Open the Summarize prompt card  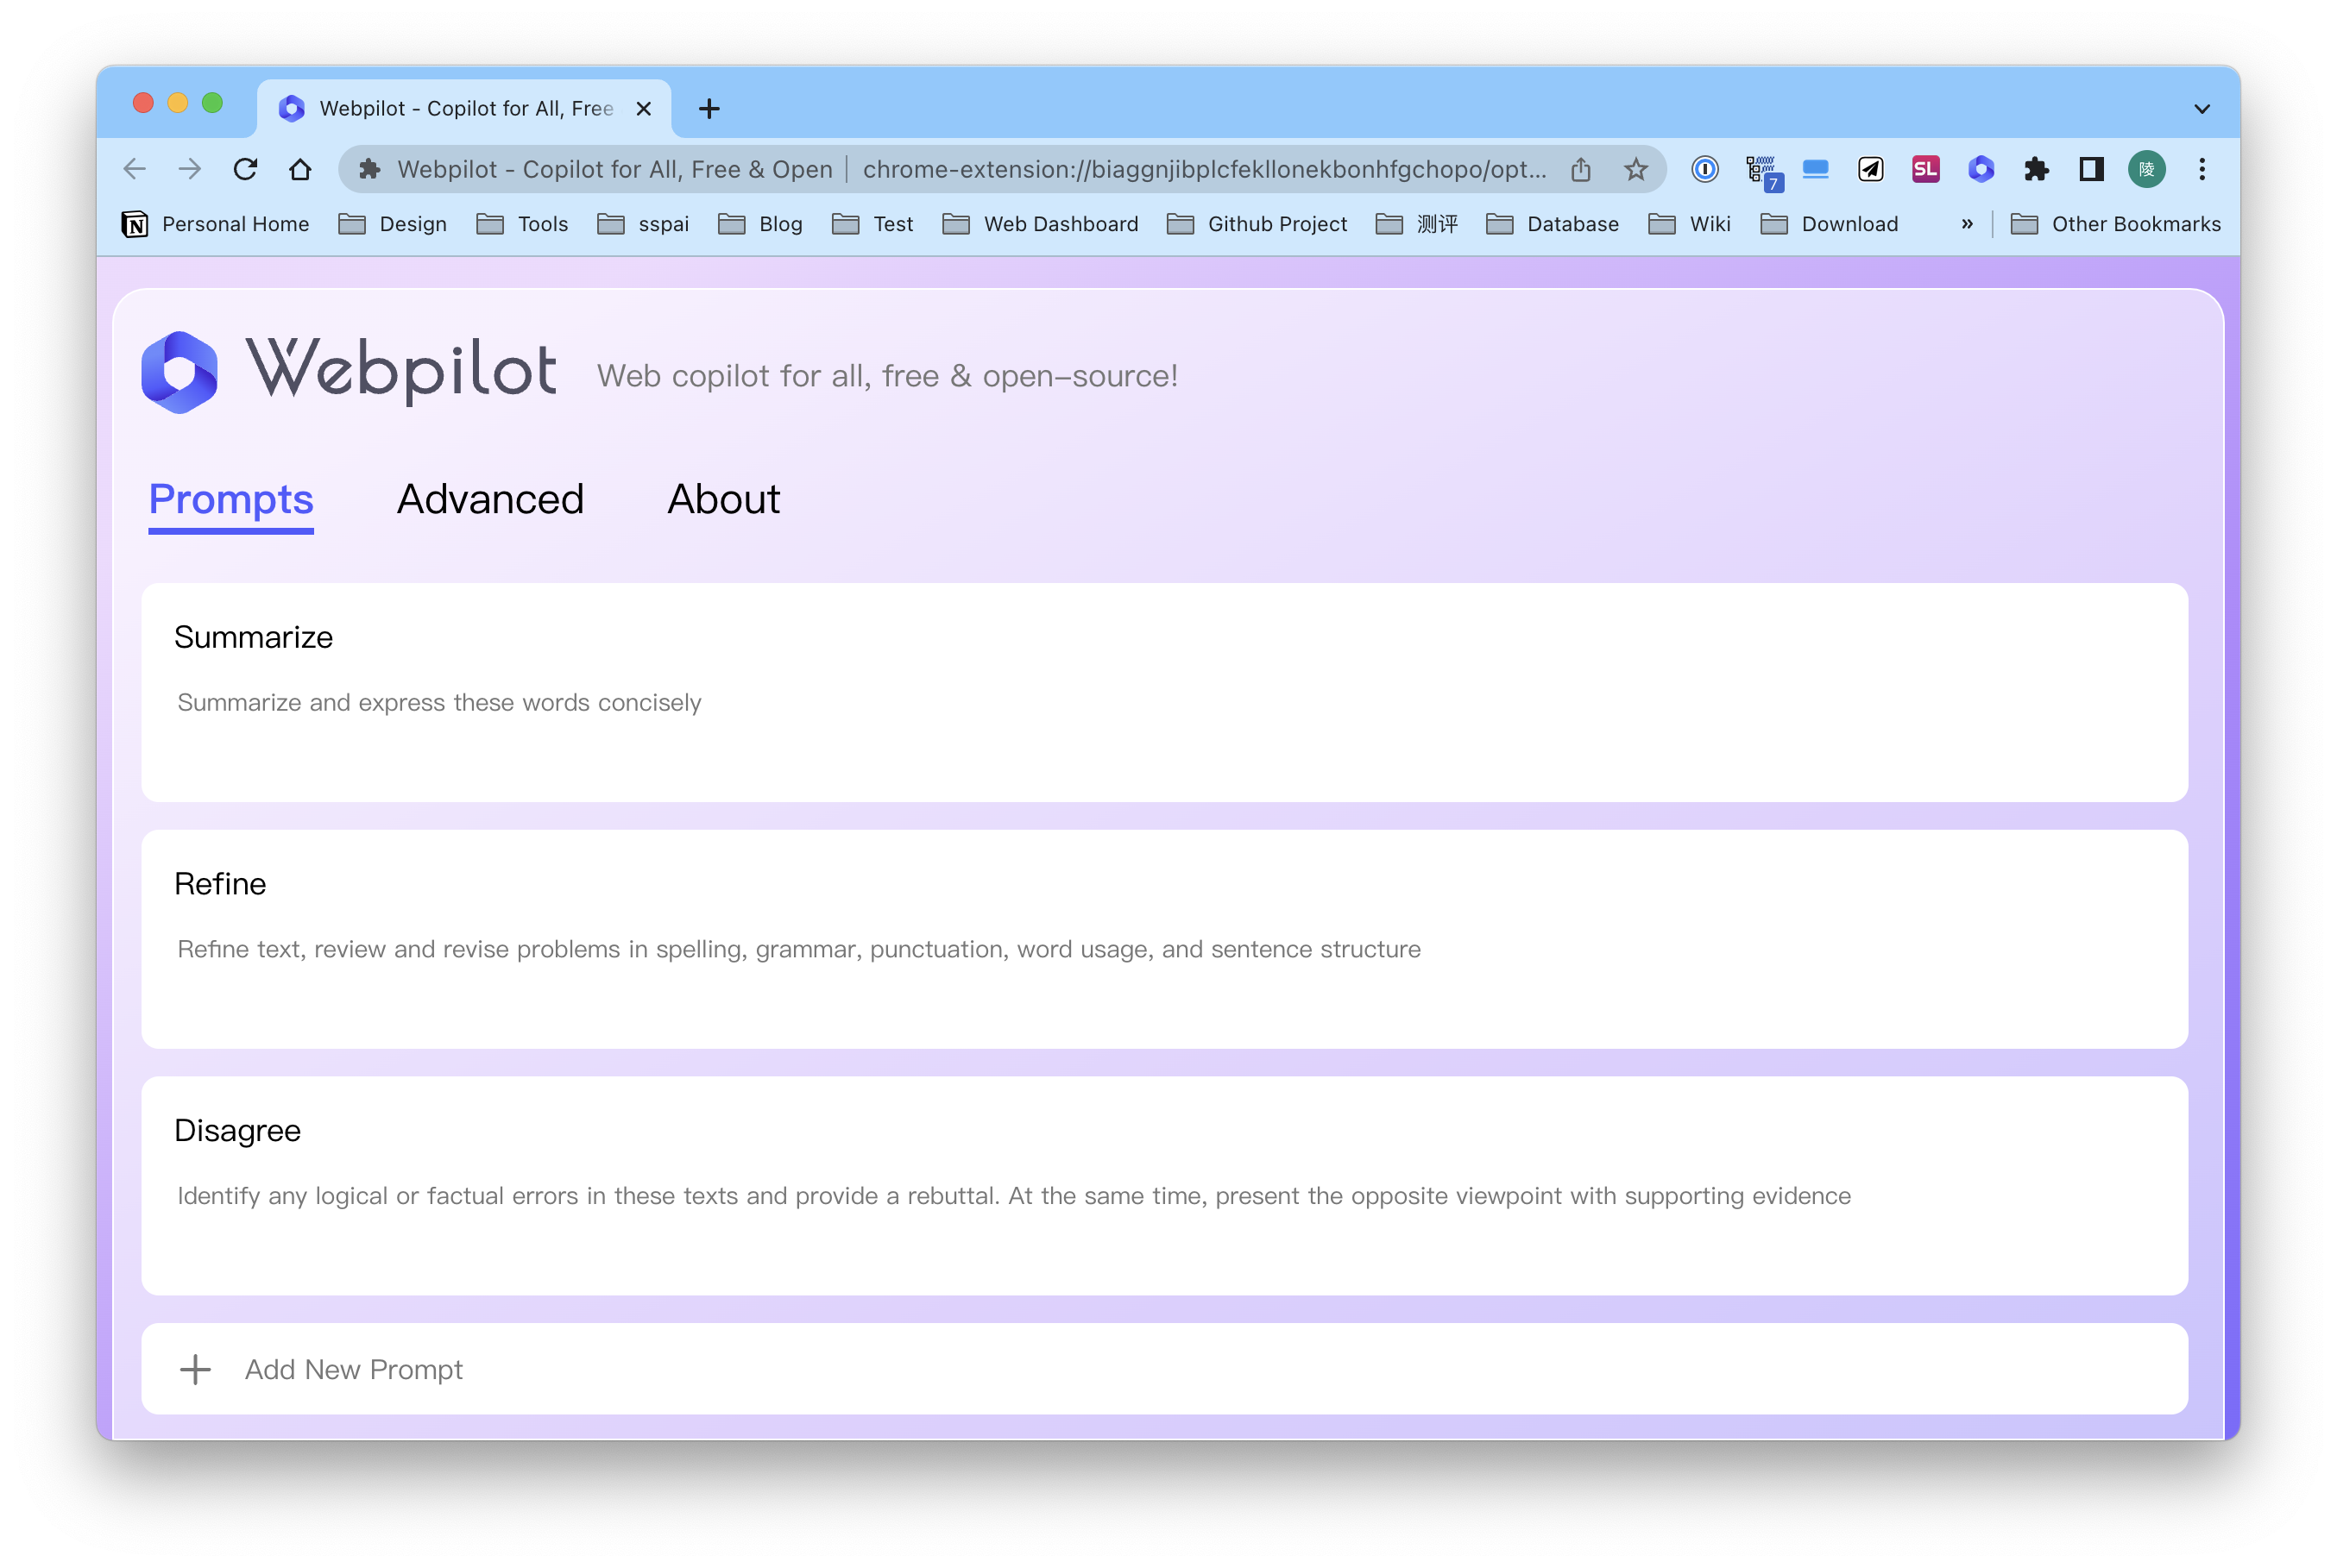[x=1163, y=692]
